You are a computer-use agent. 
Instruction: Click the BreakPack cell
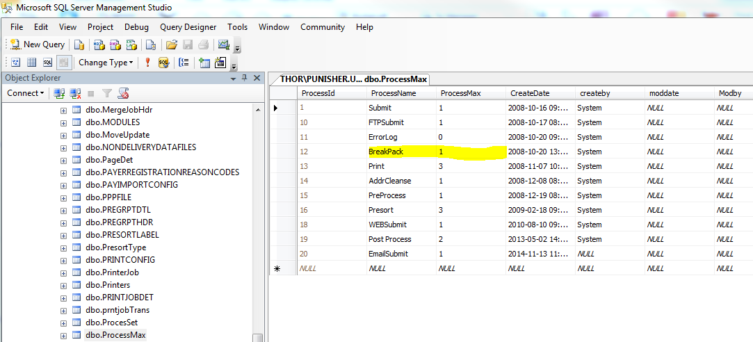(401, 152)
